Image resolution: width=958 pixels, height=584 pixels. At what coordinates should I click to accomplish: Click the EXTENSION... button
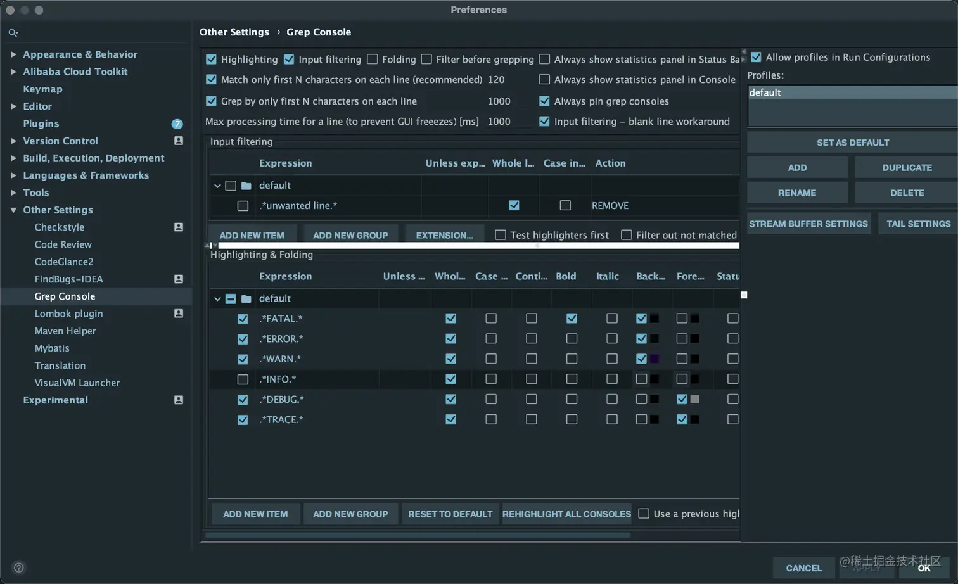[444, 235]
